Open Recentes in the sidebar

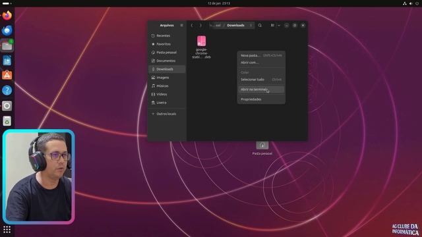(167, 36)
